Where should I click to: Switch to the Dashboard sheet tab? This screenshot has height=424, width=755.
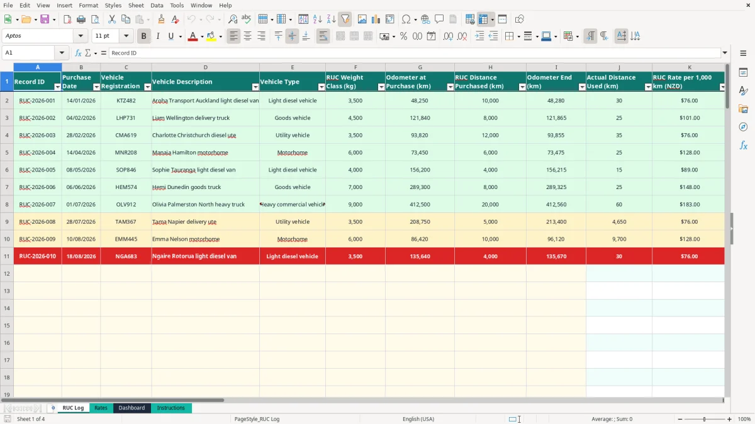(131, 408)
